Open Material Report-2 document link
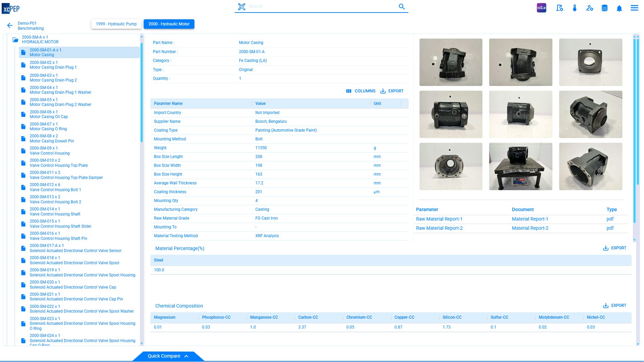 pos(530,228)
